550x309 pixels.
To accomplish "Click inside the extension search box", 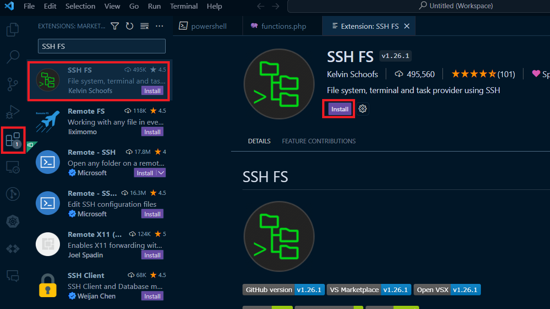I will [x=102, y=46].
